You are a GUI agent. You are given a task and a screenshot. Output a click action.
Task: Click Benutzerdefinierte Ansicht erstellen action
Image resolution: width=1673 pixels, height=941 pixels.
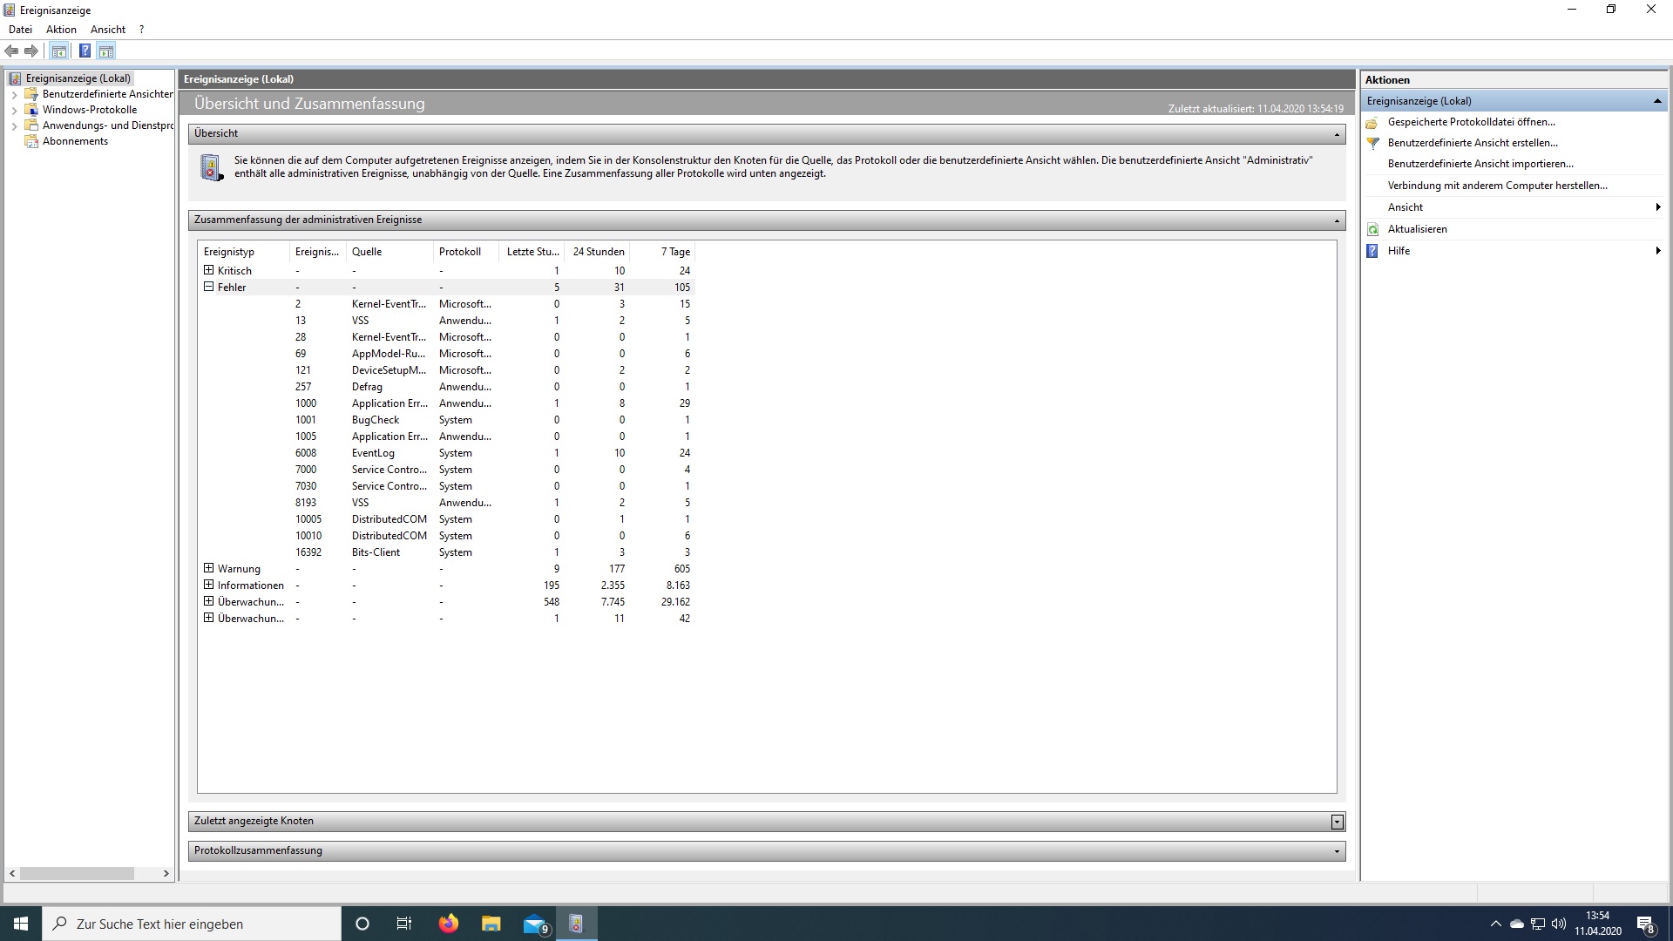click(x=1473, y=143)
